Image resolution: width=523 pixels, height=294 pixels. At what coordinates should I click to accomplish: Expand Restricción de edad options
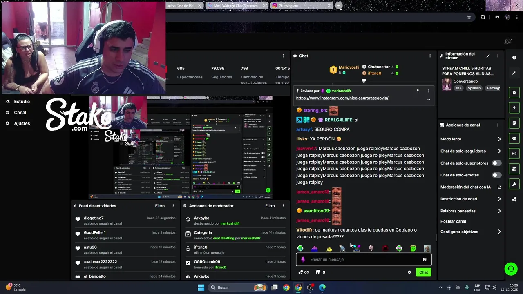coord(499,199)
